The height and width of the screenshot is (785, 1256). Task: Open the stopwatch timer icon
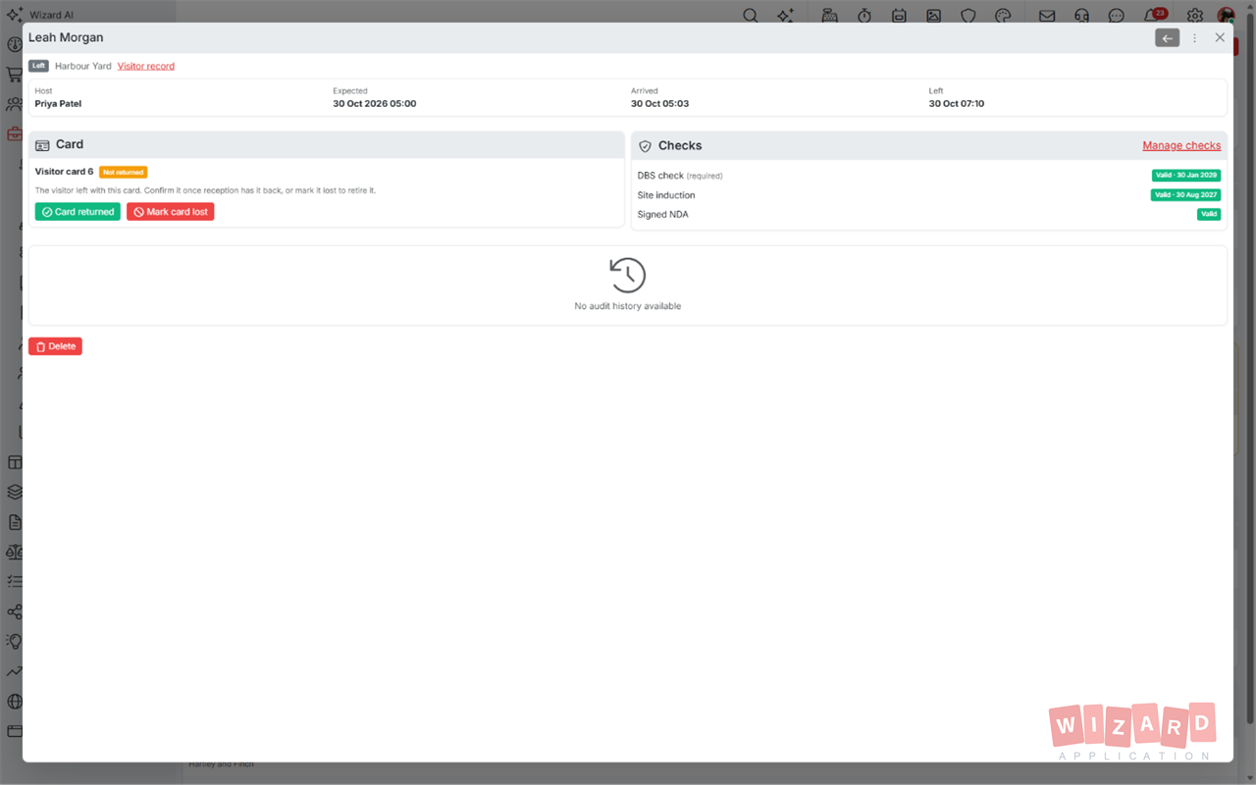point(864,16)
